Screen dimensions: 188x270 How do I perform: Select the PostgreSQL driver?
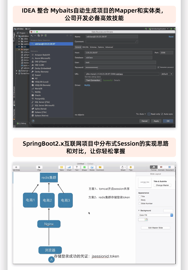[x=40, y=99]
